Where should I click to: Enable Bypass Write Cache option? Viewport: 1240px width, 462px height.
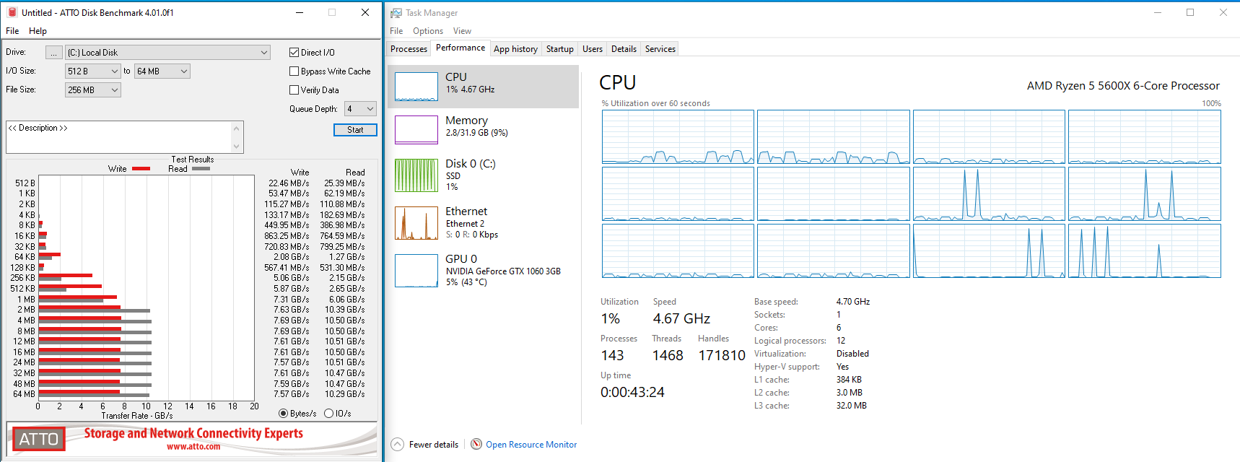[294, 71]
